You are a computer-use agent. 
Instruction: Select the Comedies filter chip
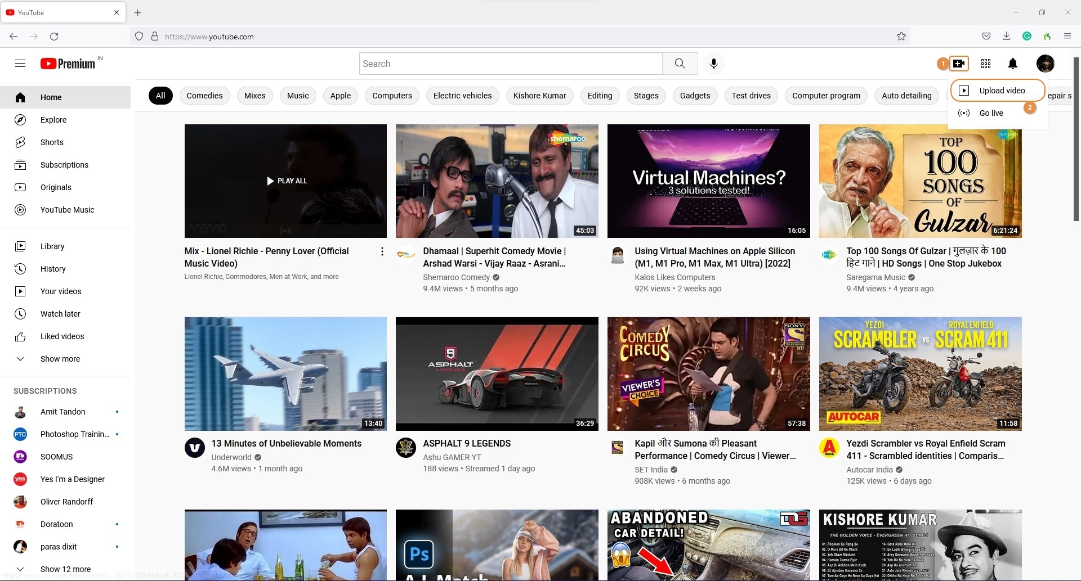204,96
